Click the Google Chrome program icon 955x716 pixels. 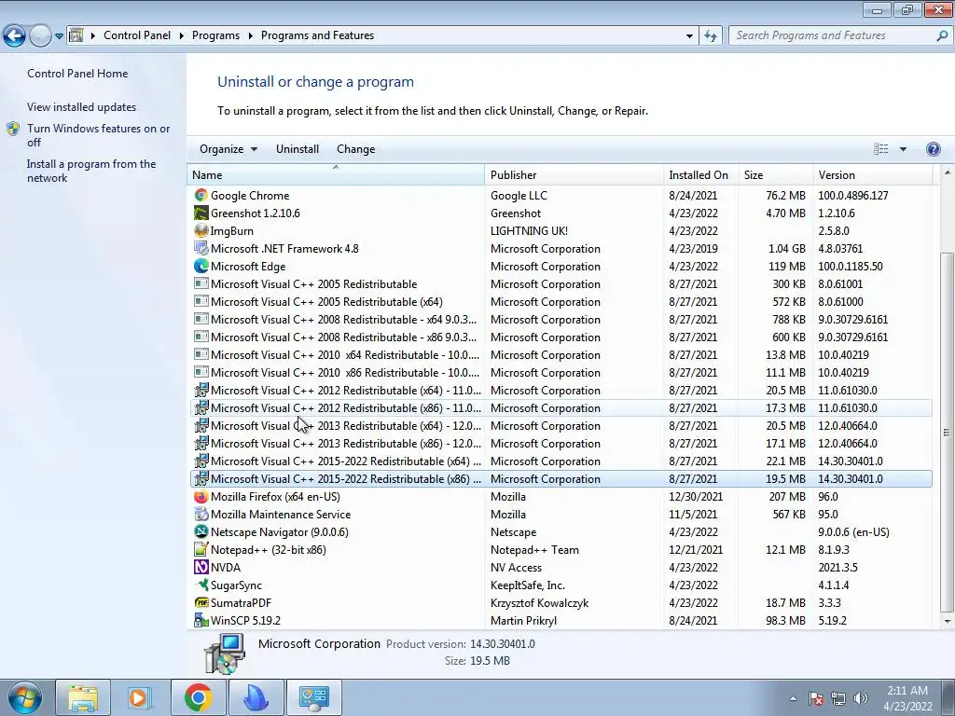click(201, 196)
